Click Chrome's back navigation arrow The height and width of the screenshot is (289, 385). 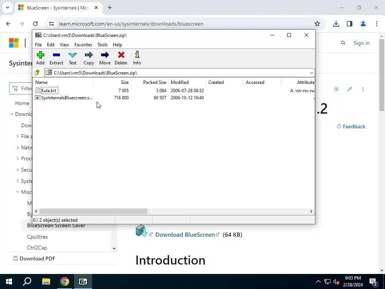pyautogui.click(x=8, y=24)
